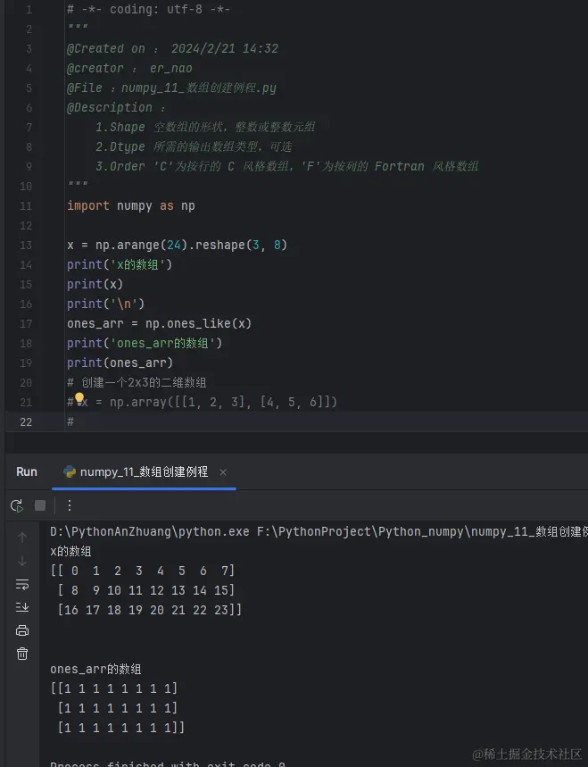Click the '@File' docstring line

[171, 88]
